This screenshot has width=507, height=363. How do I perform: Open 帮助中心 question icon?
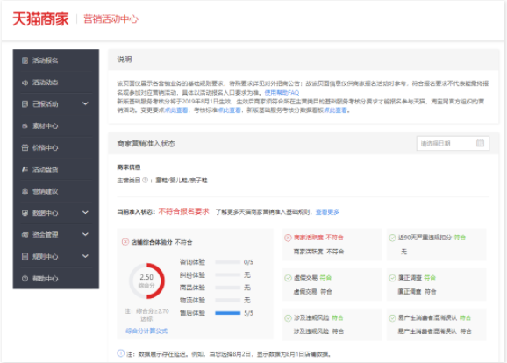[25, 278]
